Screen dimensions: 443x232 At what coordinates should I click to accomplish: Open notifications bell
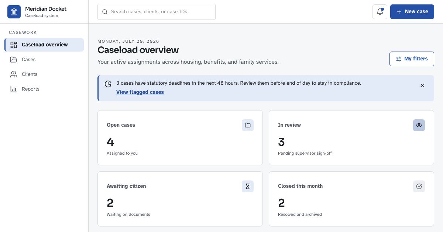380,12
